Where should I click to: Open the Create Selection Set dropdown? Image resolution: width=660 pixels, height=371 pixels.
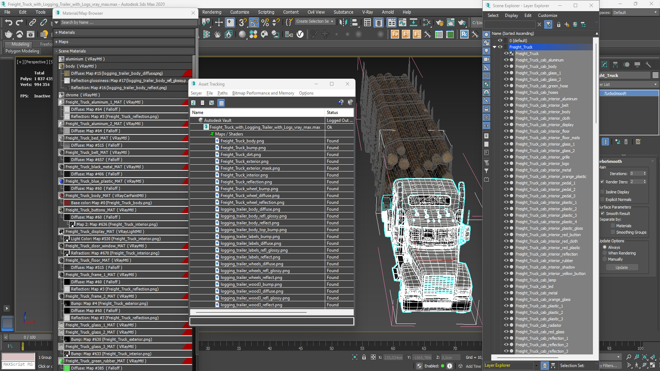(x=315, y=21)
